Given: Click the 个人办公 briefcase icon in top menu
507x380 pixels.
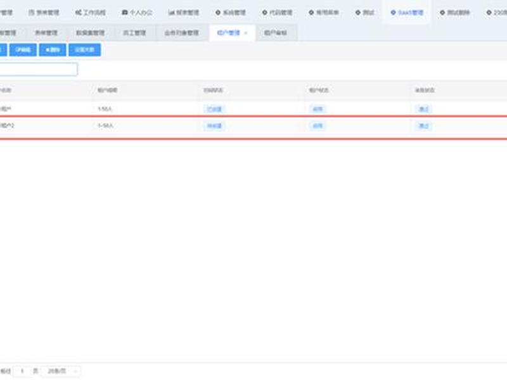Looking at the screenshot, I should click(125, 13).
